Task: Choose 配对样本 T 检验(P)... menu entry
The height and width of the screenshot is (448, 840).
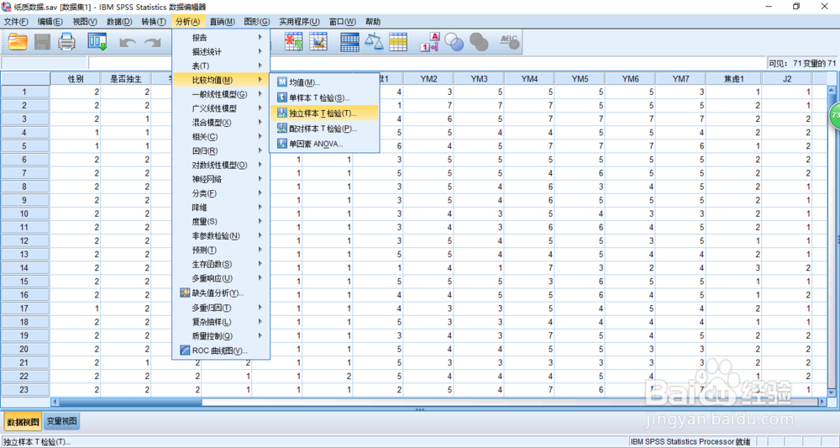Action: pos(324,129)
